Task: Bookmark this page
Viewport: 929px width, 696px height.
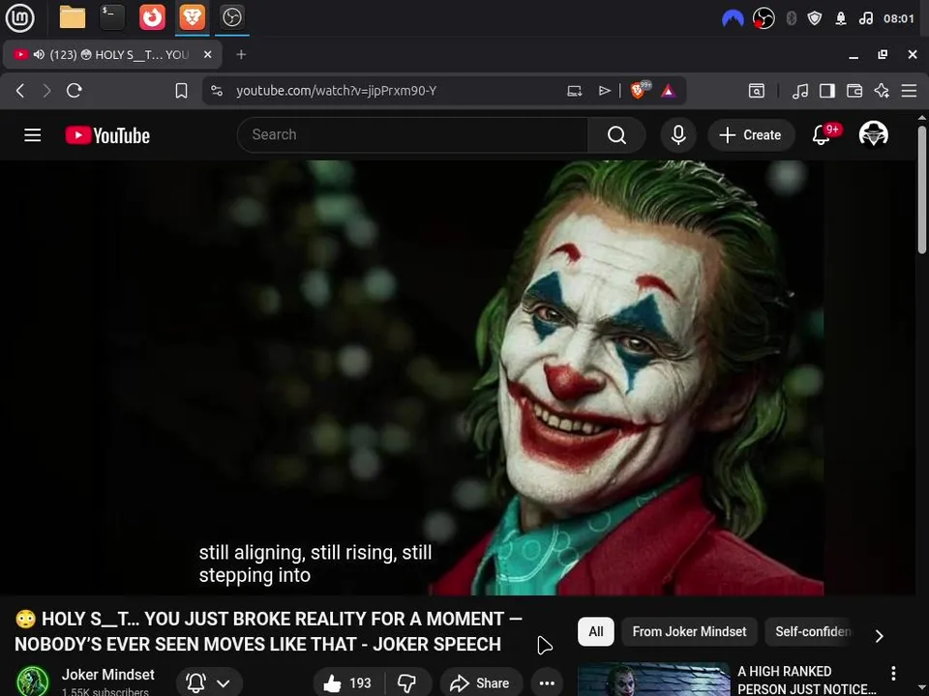Action: 181,91
